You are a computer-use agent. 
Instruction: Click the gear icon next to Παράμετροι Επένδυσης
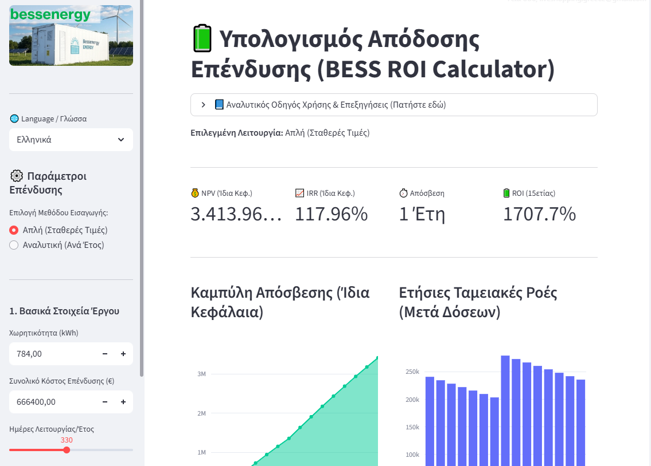[x=17, y=176]
